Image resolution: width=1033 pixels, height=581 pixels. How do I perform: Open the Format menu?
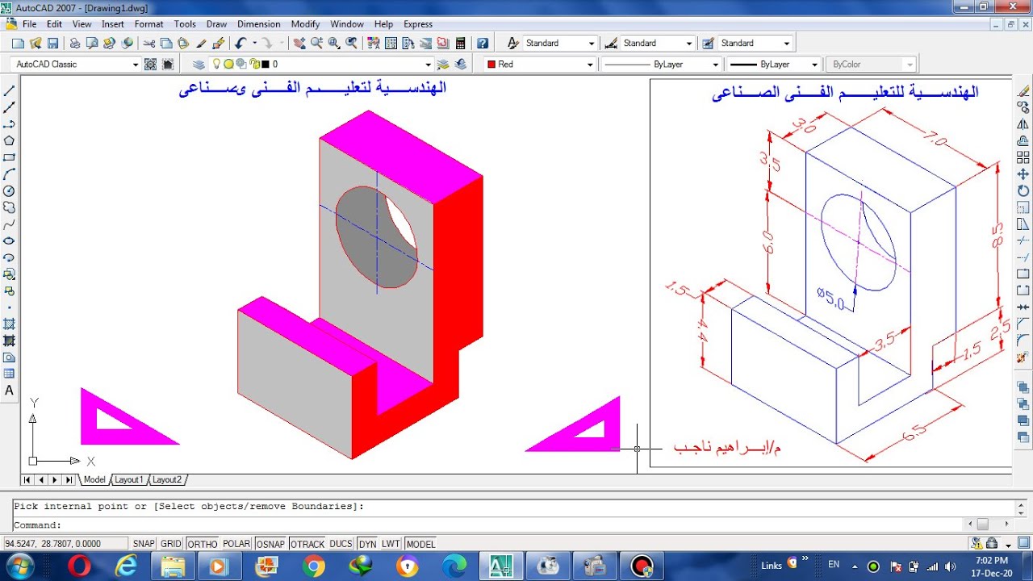148,24
